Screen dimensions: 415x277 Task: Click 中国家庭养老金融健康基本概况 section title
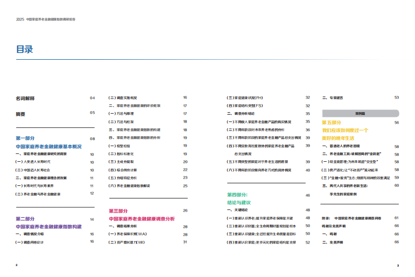click(49, 147)
